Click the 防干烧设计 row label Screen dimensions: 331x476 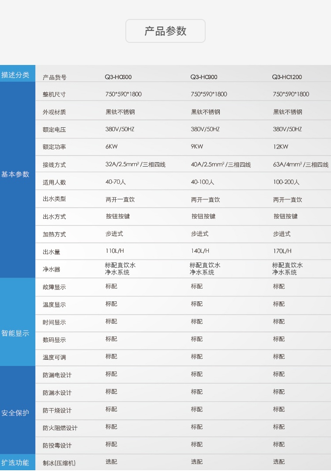[x=57, y=411]
